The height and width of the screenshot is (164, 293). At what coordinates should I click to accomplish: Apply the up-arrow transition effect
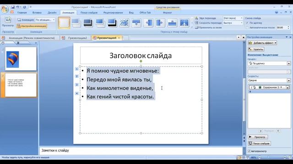(x=172, y=23)
